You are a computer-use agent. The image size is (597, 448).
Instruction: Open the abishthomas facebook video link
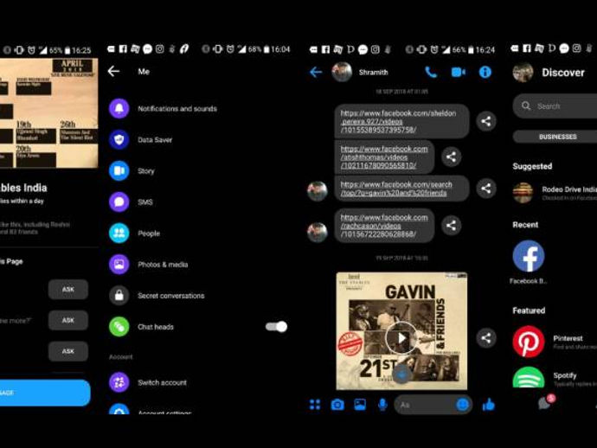click(x=384, y=157)
